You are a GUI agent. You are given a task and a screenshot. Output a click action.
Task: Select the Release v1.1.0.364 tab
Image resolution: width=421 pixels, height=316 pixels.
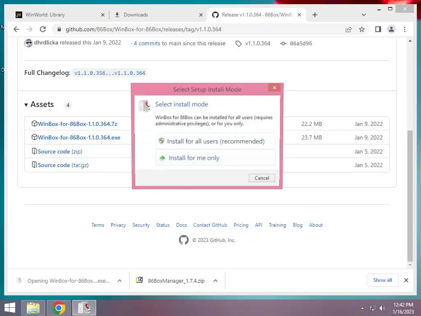(257, 15)
